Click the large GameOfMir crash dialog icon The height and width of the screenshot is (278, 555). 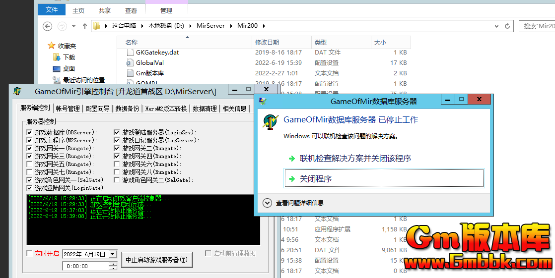pyautogui.click(x=271, y=122)
